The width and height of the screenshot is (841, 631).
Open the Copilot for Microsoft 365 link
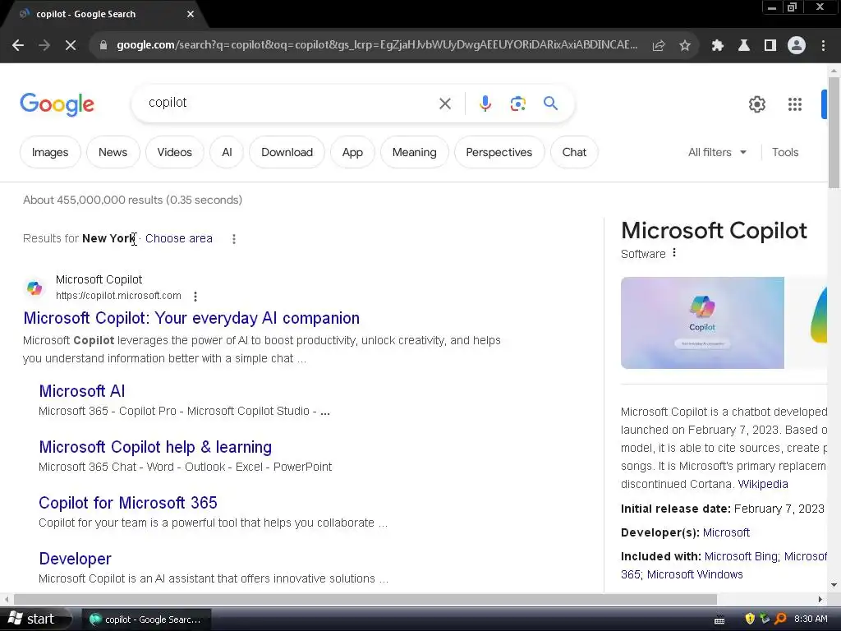pos(128,503)
